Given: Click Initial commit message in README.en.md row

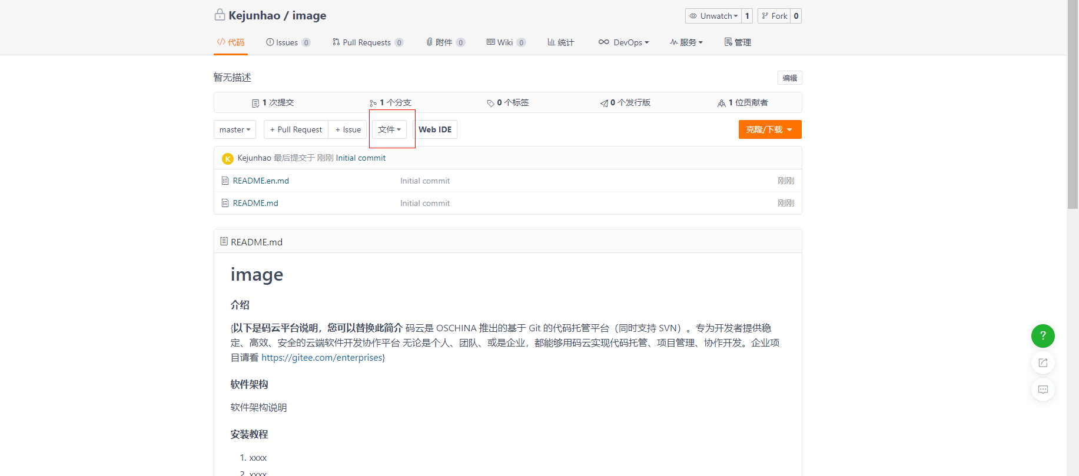Looking at the screenshot, I should pyautogui.click(x=425, y=181).
